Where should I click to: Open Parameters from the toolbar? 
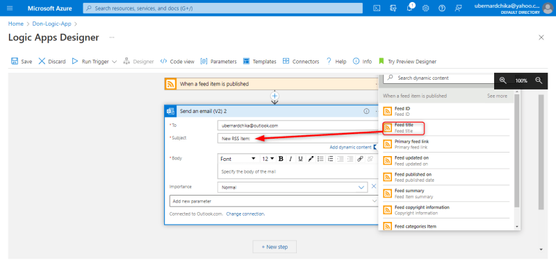[x=218, y=61]
